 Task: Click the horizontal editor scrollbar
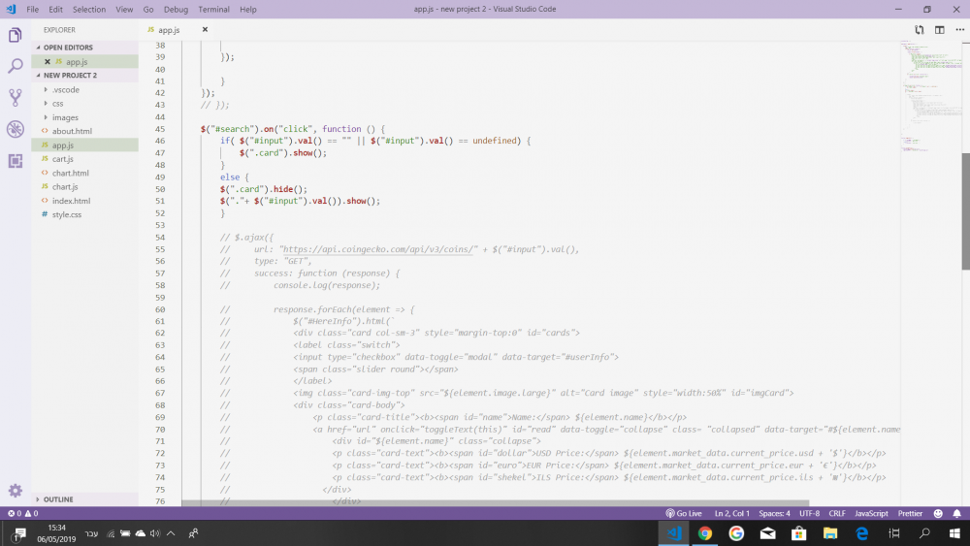coord(495,503)
